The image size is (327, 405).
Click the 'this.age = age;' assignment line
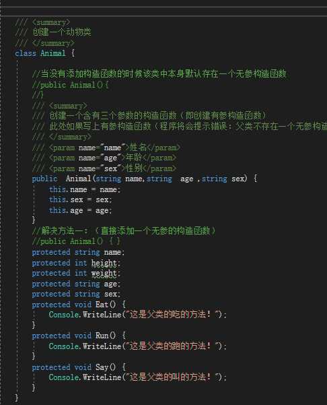tap(81, 210)
